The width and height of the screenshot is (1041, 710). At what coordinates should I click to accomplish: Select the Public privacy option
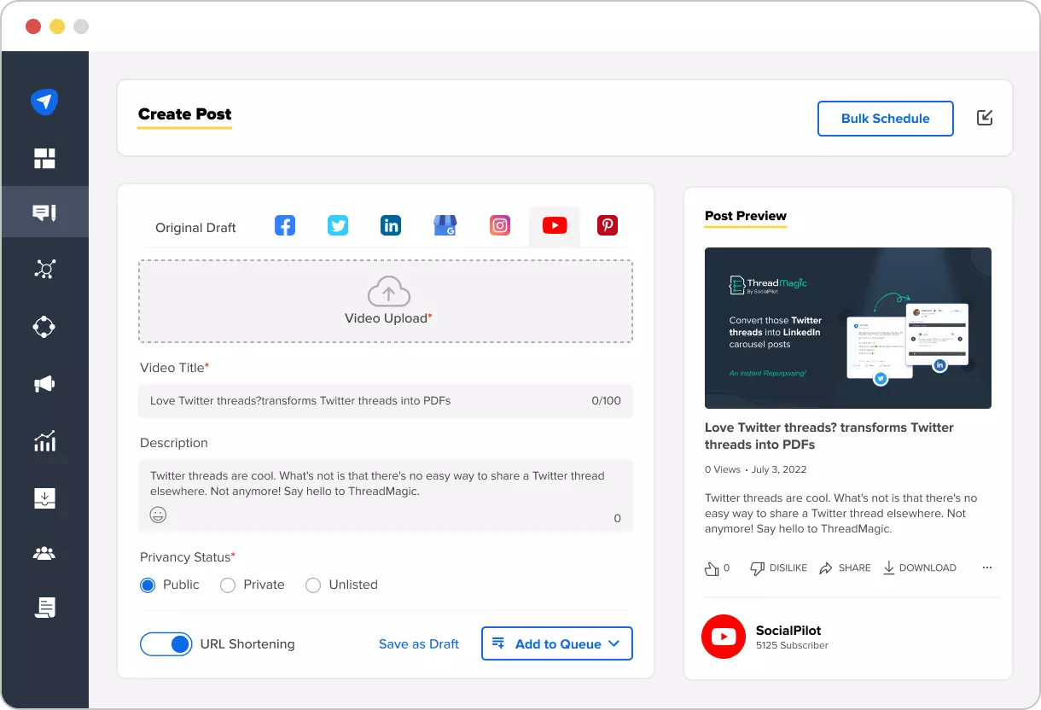(148, 585)
